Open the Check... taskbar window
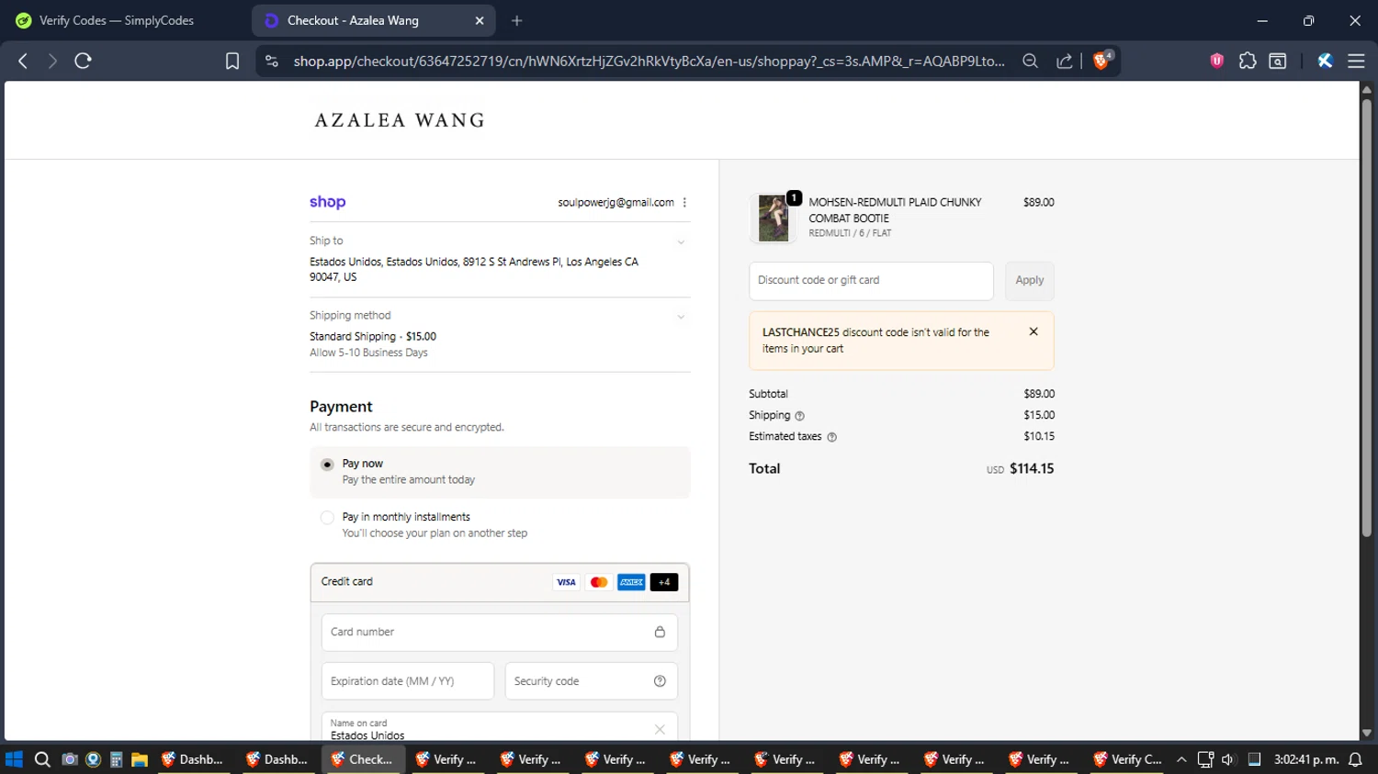 [363, 759]
